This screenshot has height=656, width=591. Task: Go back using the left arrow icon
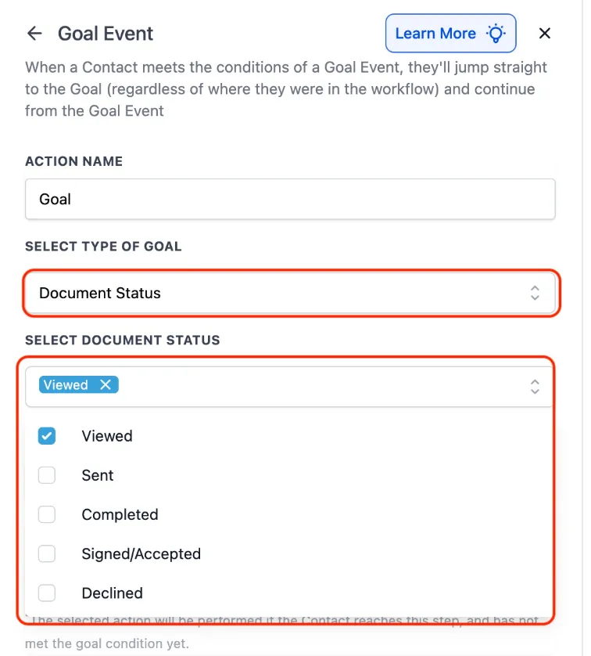tap(34, 33)
